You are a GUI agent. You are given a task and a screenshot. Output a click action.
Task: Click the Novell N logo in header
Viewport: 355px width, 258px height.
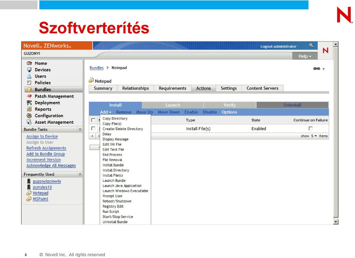(325, 50)
